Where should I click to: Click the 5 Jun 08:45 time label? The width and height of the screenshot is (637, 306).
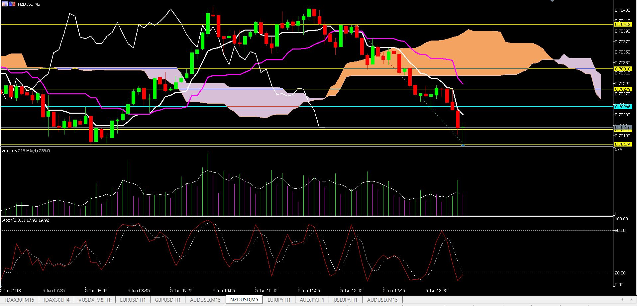click(139, 290)
